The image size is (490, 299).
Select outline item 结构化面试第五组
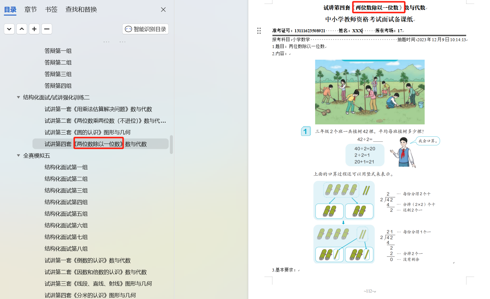[66, 214]
